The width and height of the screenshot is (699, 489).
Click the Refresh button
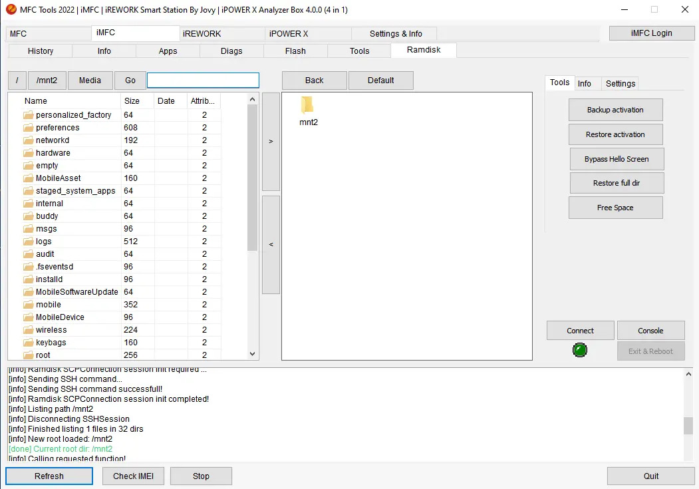(x=49, y=476)
